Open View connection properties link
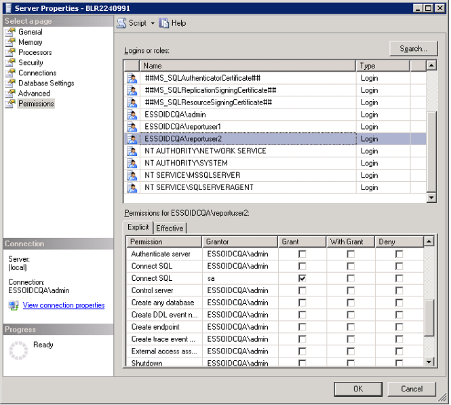The image size is (451, 405). (64, 305)
